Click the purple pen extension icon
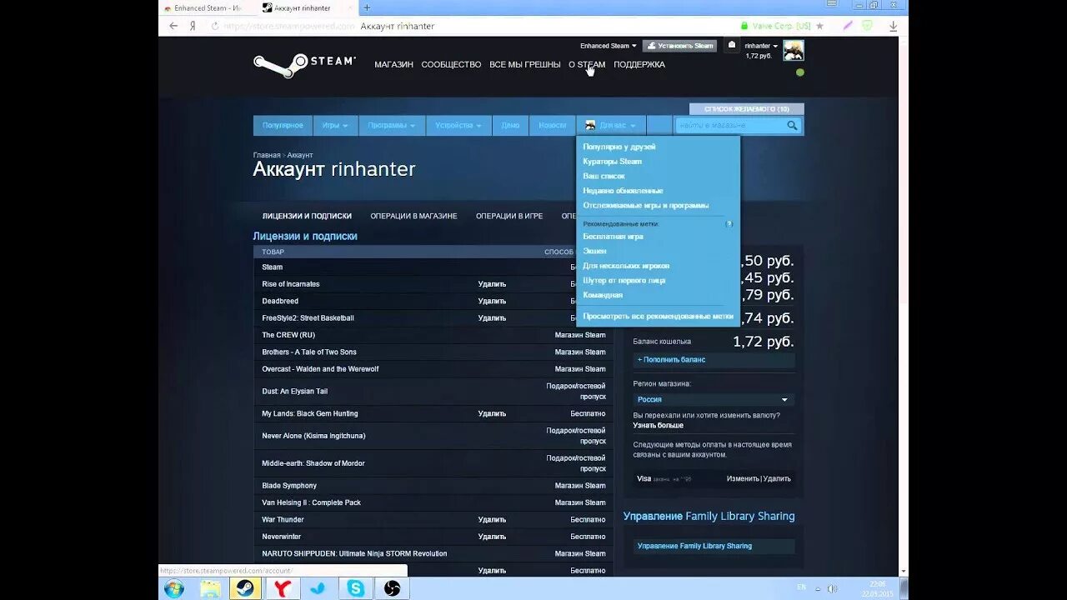The image size is (1067, 600). (x=848, y=26)
